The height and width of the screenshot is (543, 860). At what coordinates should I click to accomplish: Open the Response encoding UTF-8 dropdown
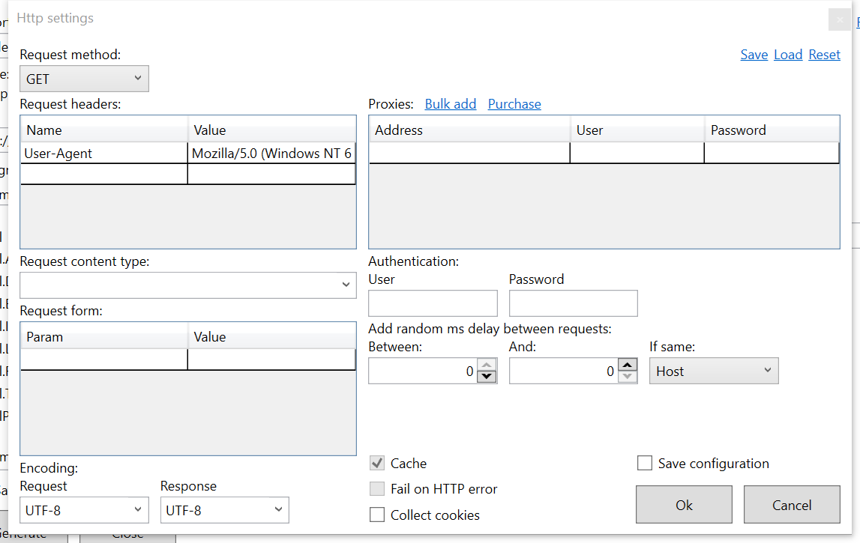click(224, 510)
